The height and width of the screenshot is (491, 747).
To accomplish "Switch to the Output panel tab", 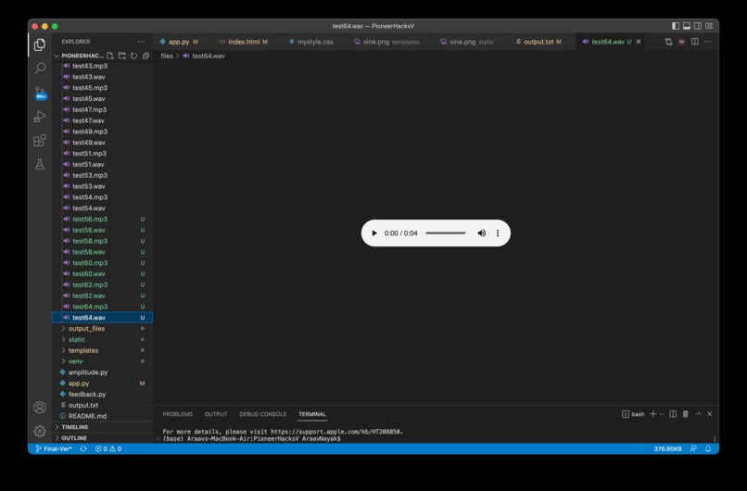I will point(215,414).
